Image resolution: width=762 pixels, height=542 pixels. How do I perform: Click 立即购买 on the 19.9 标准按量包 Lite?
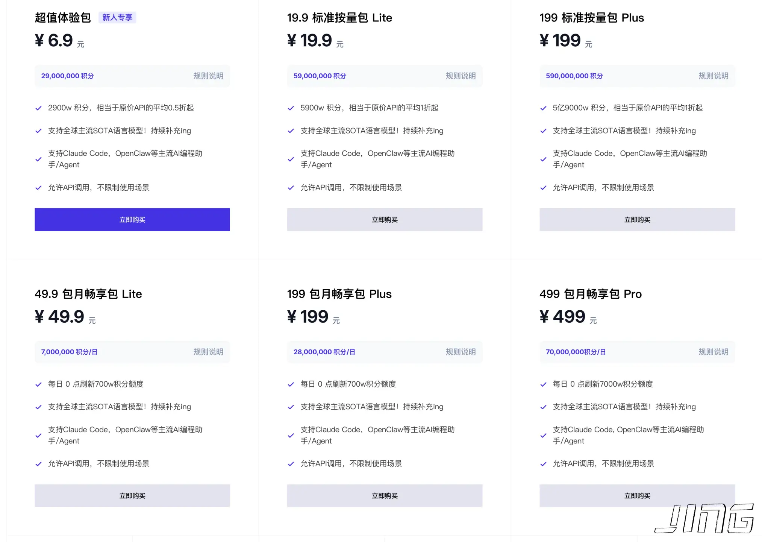pyautogui.click(x=384, y=220)
